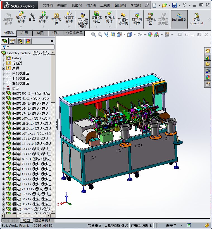Expand the (固定) t00<1> component
212x229 pixels.
pyautogui.click(x=3, y=93)
